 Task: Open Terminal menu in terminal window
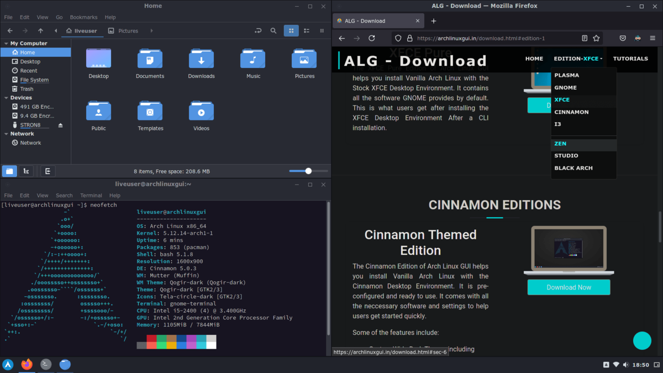(x=91, y=196)
